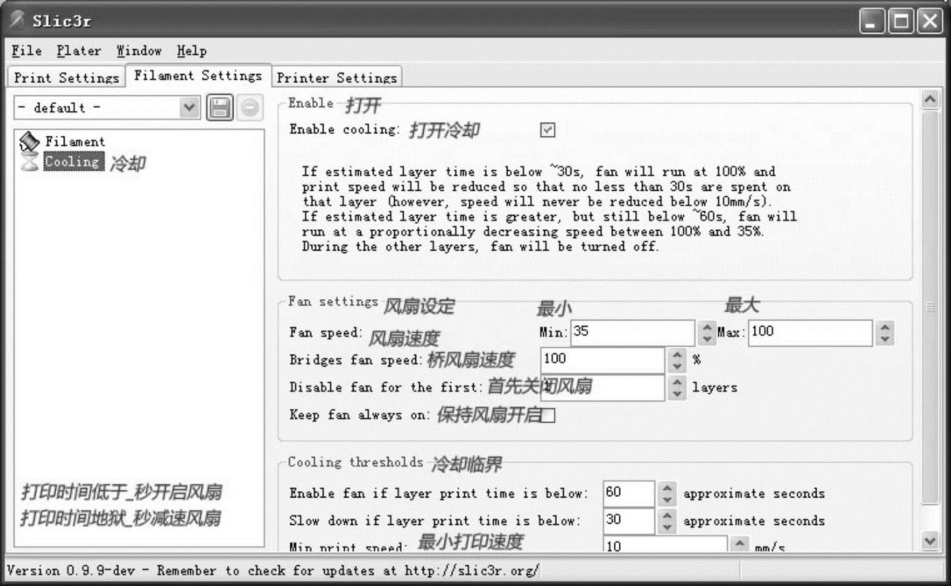This screenshot has width=951, height=586.
Task: Decrease the Enable fan layer time threshold
Action: (667, 500)
